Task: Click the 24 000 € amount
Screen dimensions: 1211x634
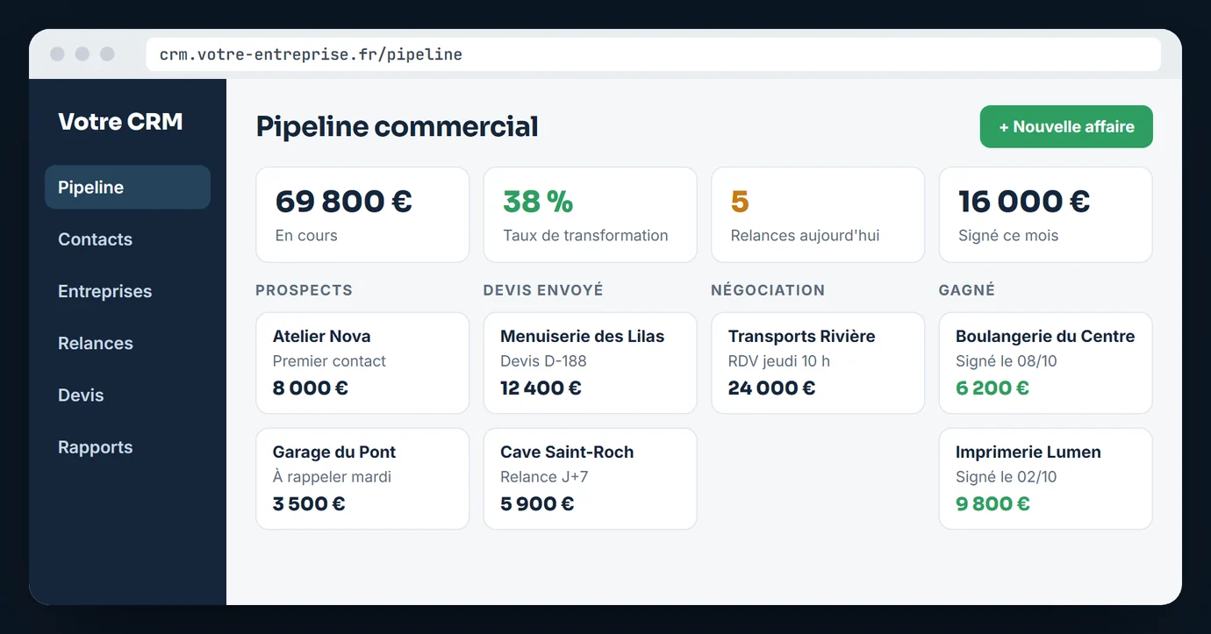Action: [x=771, y=388]
